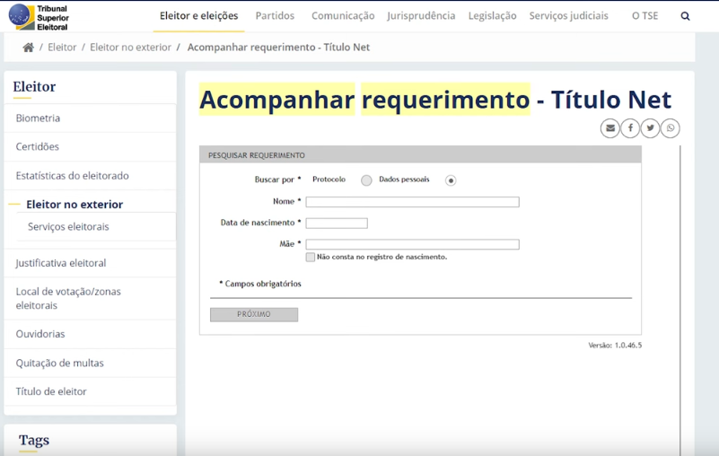
Task: Focus the Mãe input field
Action: 412,244
